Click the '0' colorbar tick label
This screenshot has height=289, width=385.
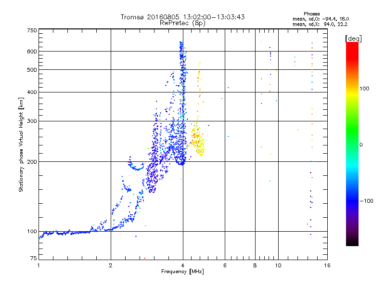(361, 145)
